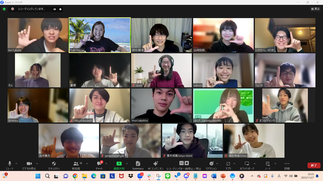
Task: Open the More (詳細) menu
Action: coord(287,164)
